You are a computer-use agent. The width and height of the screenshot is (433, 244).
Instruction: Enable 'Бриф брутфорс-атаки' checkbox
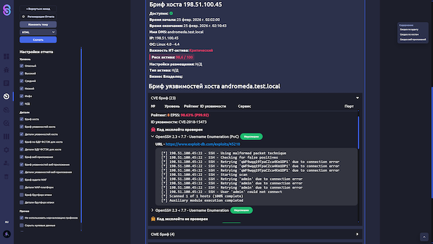(x=21, y=195)
